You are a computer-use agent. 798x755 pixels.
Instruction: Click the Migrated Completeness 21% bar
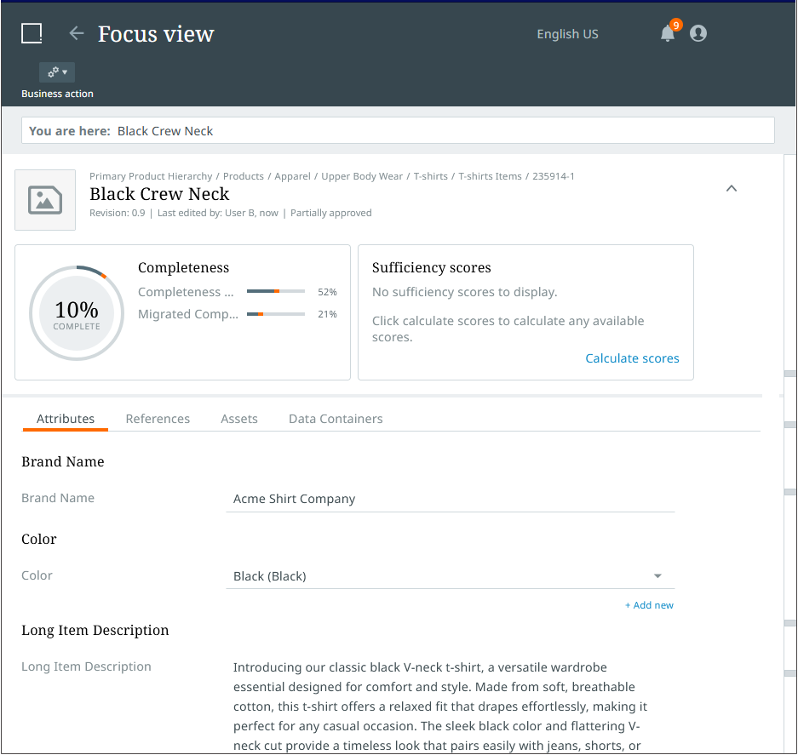pyautogui.click(x=276, y=314)
